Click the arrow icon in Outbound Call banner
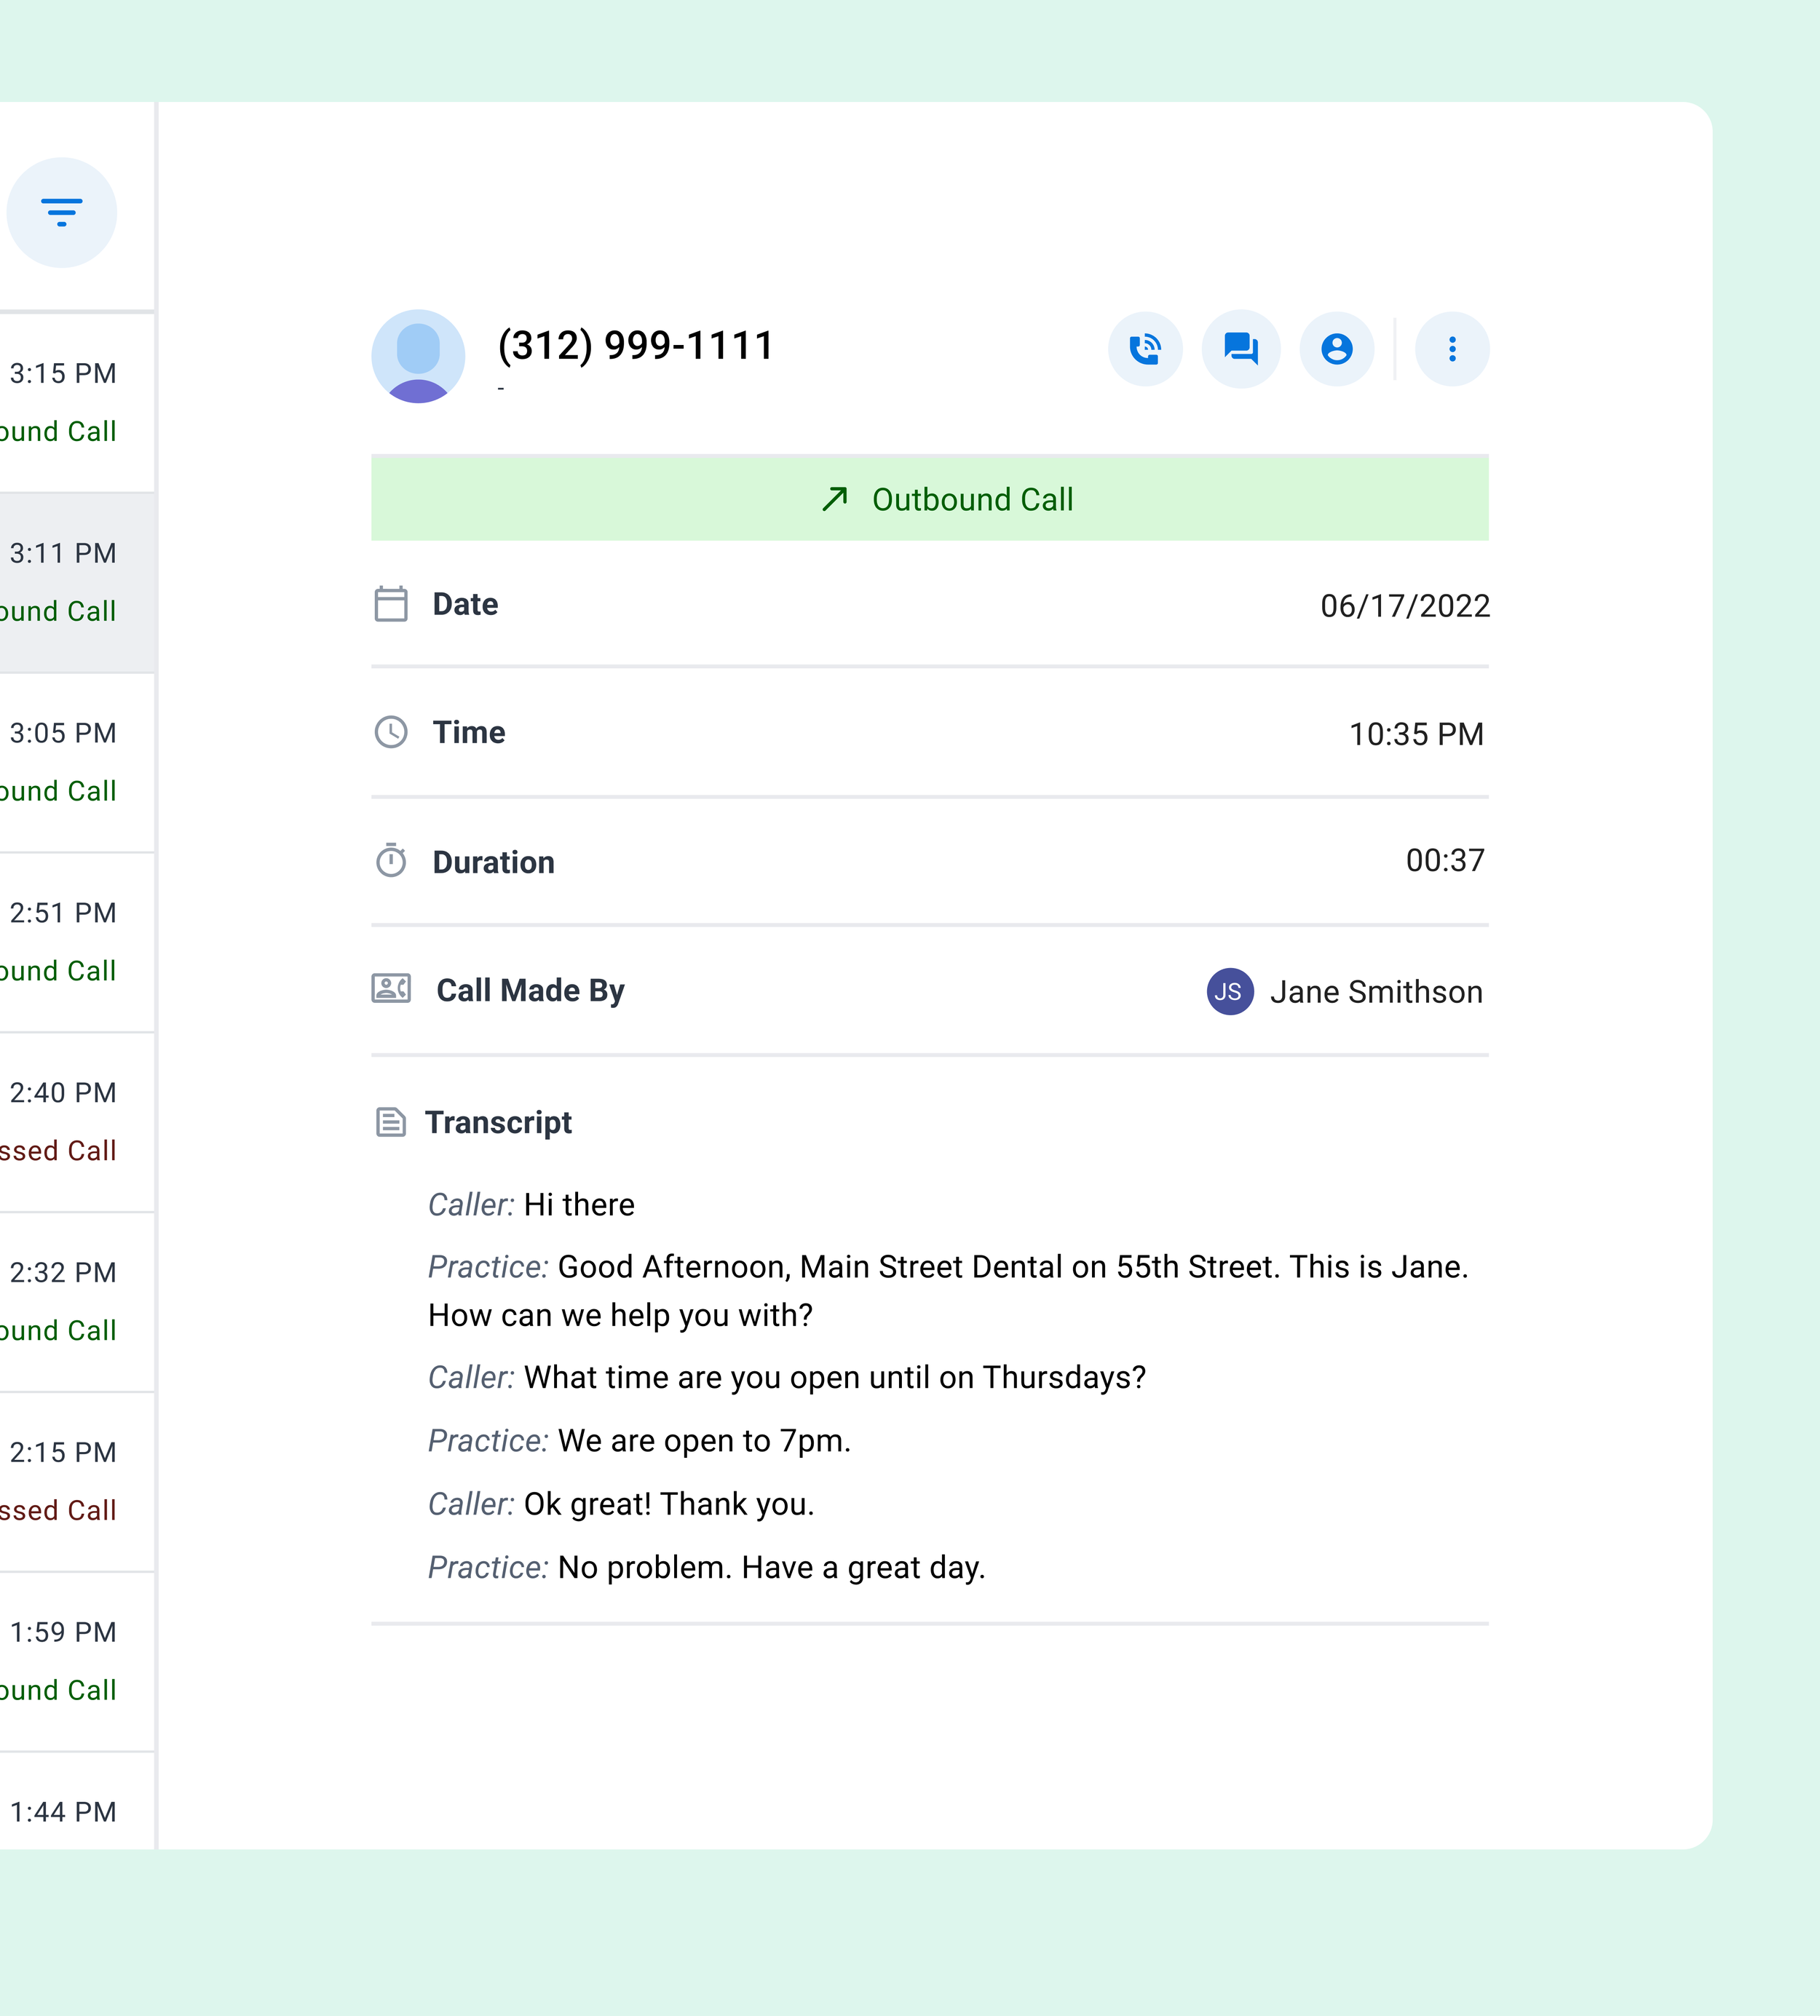Screen dimensions: 1820x2016 pyautogui.click(x=835, y=499)
